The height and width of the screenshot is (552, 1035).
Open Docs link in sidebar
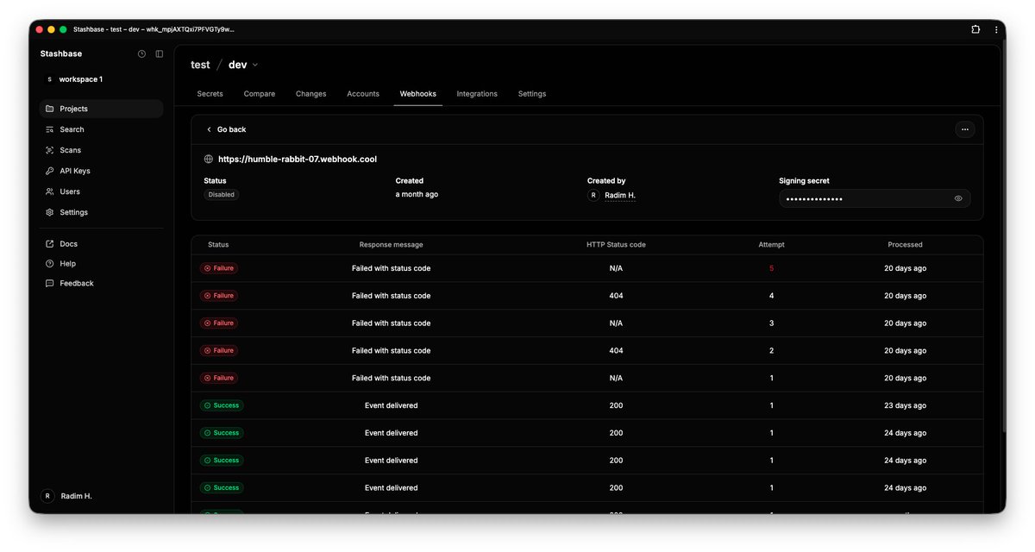point(101,244)
